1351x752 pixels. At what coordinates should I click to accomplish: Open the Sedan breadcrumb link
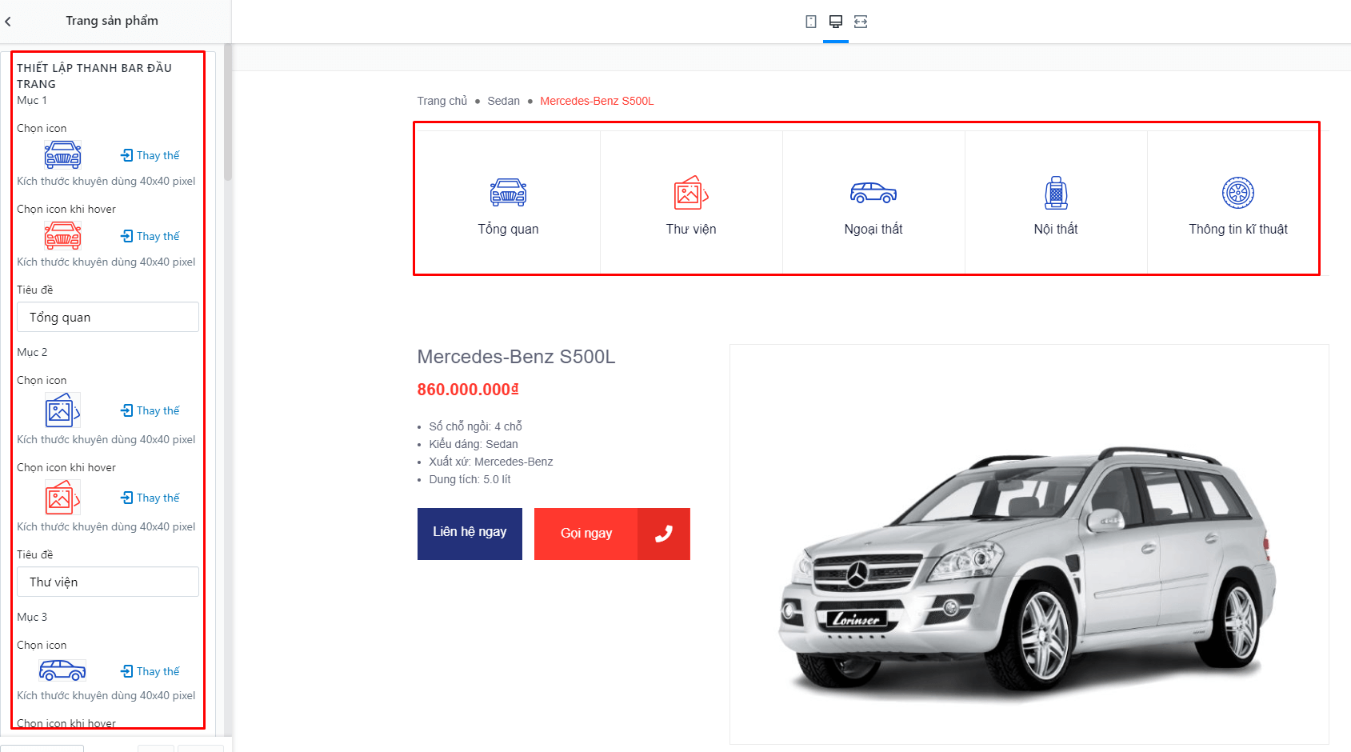pos(504,101)
